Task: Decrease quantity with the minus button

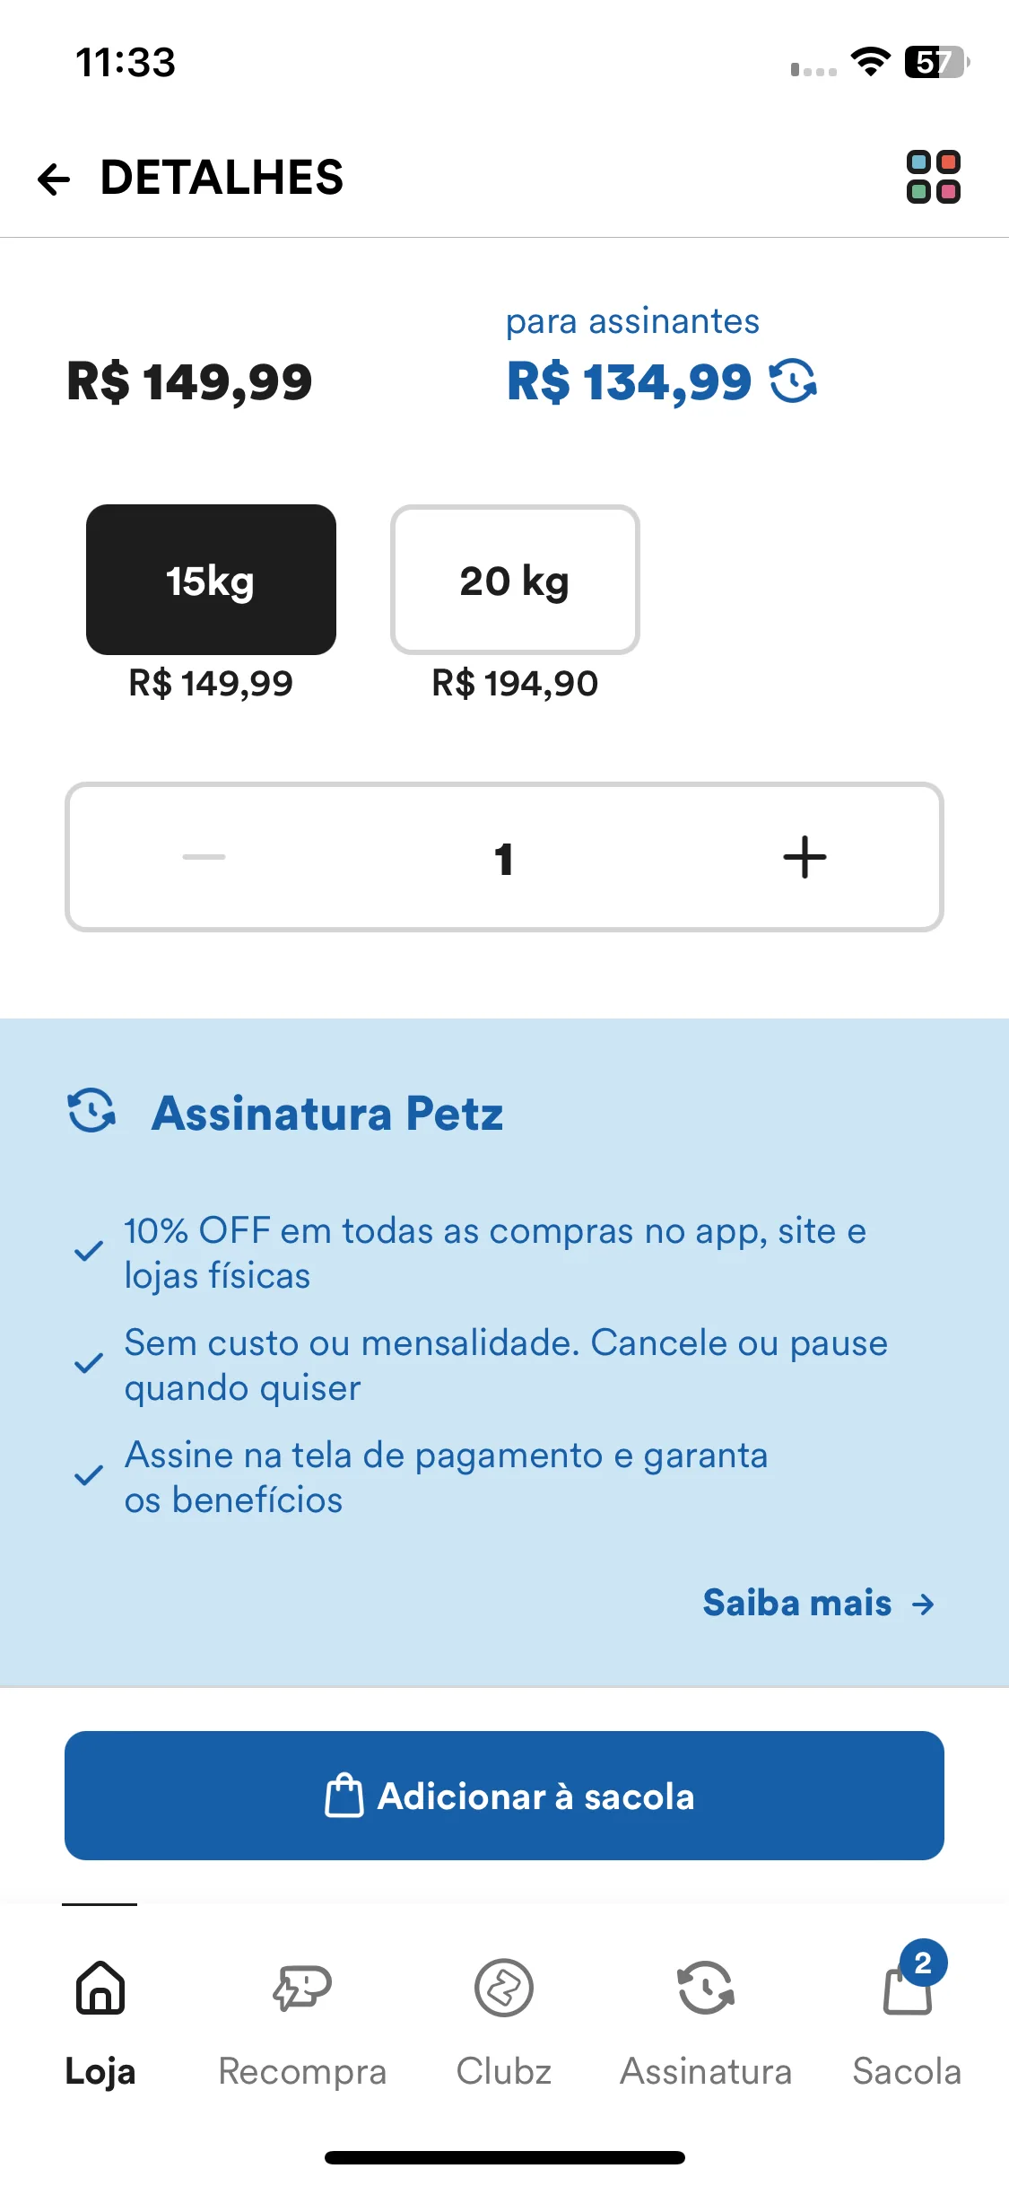Action: (204, 857)
